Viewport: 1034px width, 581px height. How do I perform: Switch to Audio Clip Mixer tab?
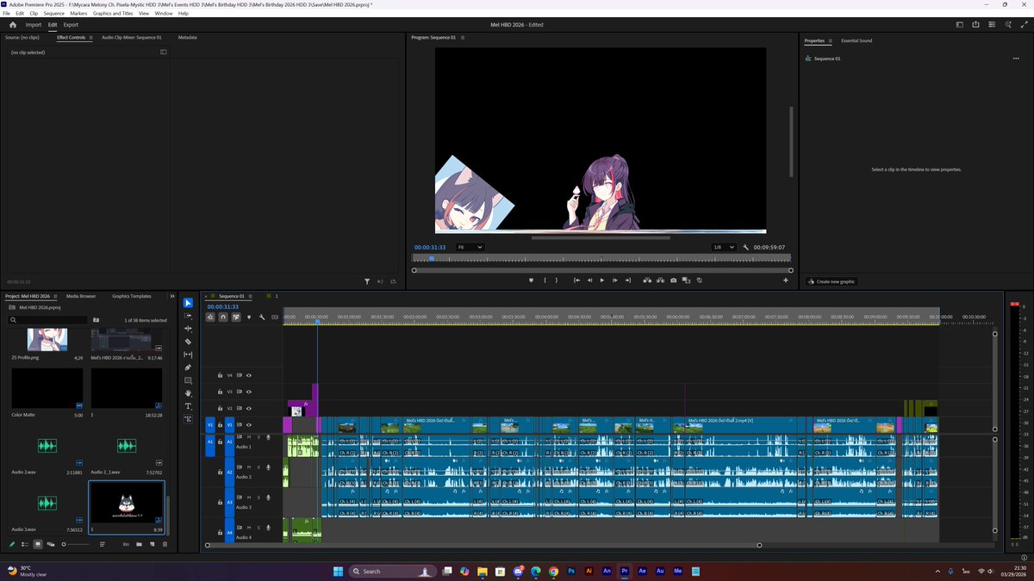coord(131,38)
